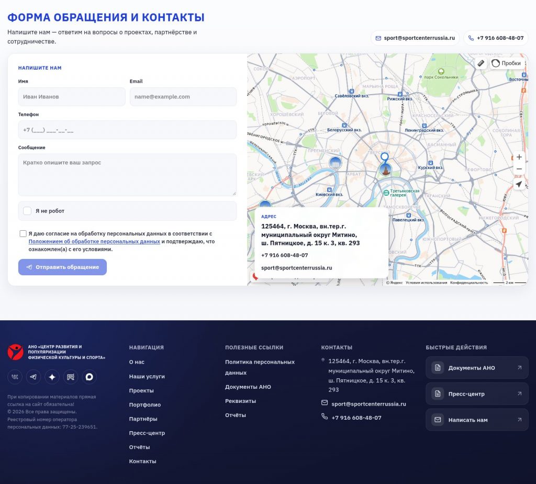Image resolution: width=536 pixels, height=484 pixels.
Task: Click header phone +7 916 608-48-07 pill
Action: pos(496,38)
